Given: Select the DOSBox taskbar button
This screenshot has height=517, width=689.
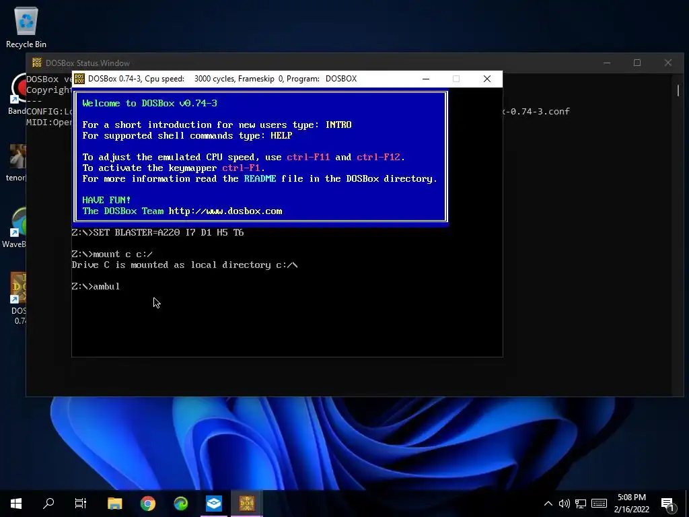Looking at the screenshot, I should click(247, 504).
